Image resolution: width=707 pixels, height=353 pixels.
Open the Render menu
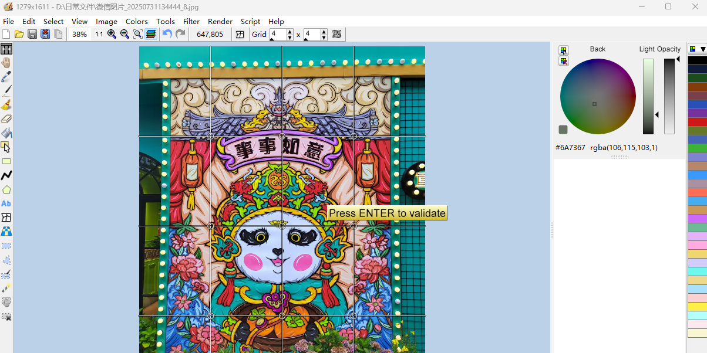tap(220, 21)
